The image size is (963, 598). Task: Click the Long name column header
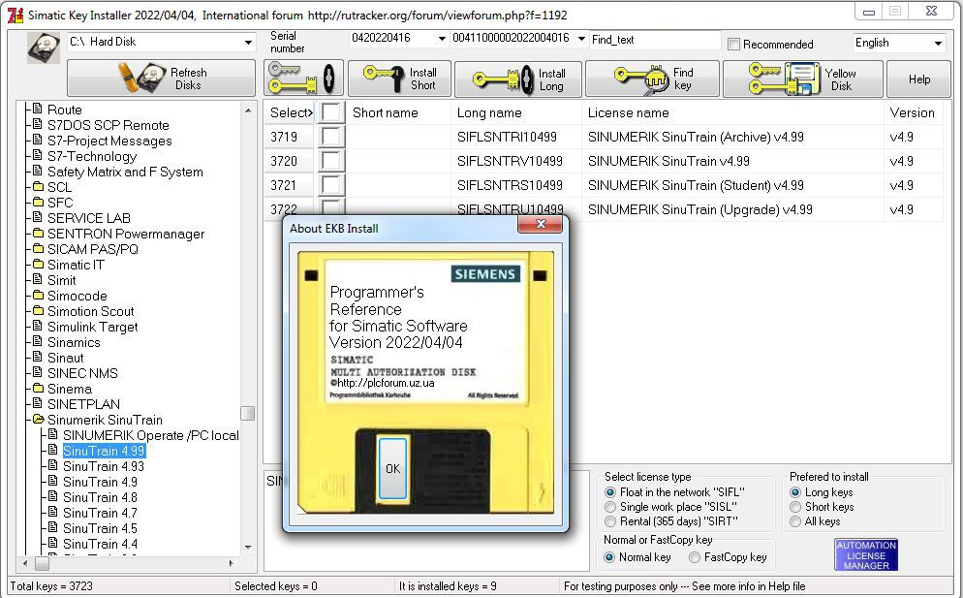[515, 112]
